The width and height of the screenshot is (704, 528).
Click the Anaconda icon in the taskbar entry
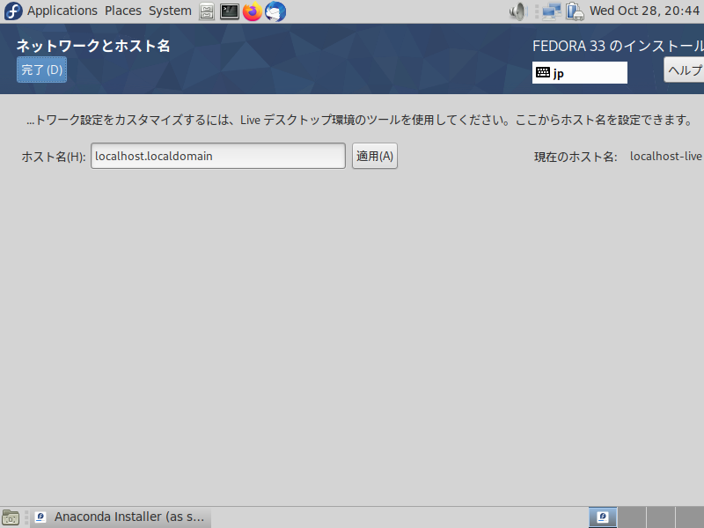(40, 517)
